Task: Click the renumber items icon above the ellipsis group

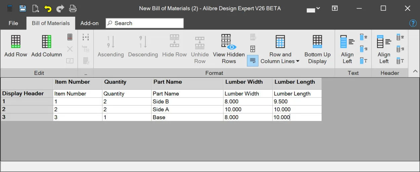Action: 86,37
